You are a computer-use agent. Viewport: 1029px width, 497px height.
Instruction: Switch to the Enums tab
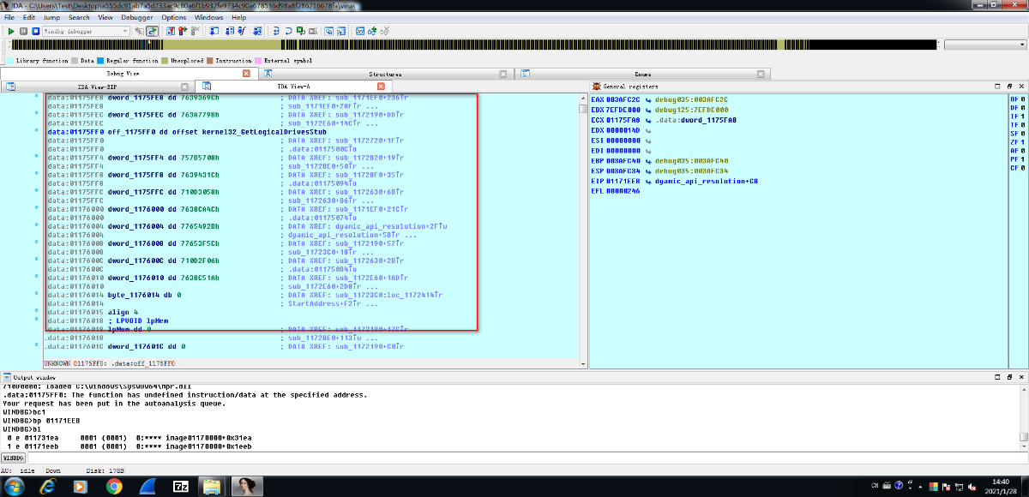click(642, 75)
